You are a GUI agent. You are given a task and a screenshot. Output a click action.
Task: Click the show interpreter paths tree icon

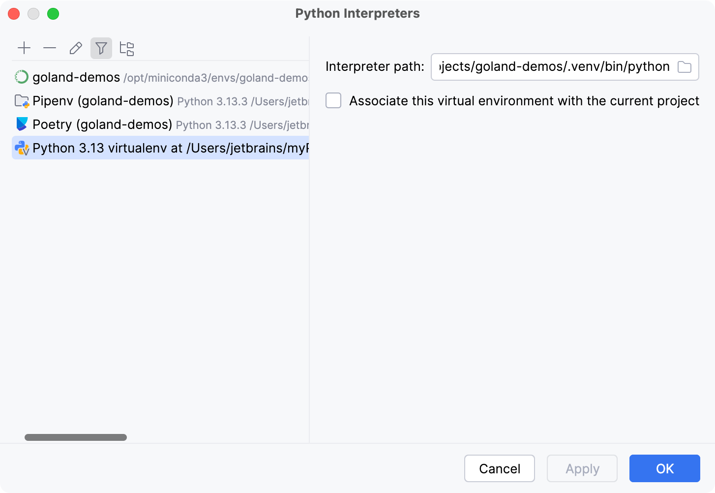pyautogui.click(x=127, y=48)
